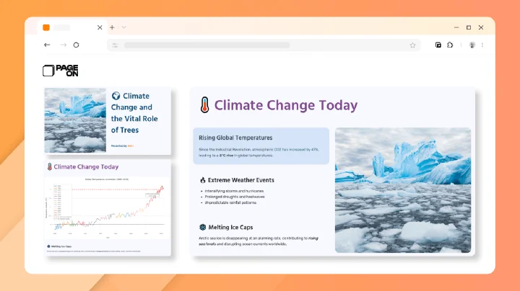This screenshot has width=520, height=291.
Task: Bookmark this page with the star icon
Action: [x=412, y=45]
